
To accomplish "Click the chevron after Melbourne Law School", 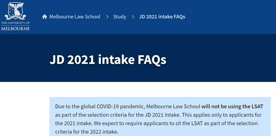I will click(x=107, y=17).
